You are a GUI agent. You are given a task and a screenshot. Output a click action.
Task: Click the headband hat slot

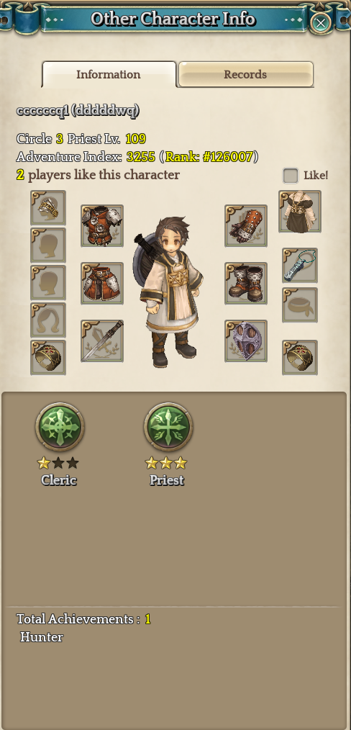pyautogui.click(x=48, y=207)
